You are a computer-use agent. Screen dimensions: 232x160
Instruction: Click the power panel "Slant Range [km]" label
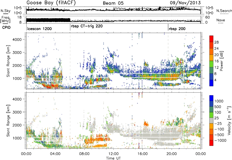(8, 61)
